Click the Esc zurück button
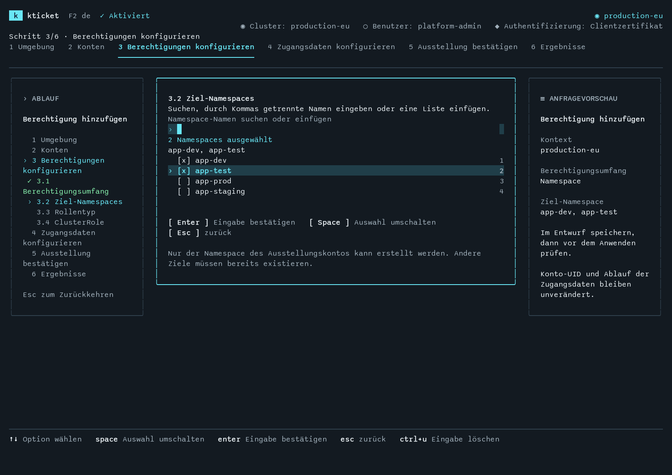 click(x=200, y=233)
